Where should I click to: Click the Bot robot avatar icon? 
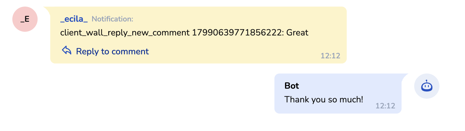[x=427, y=86]
